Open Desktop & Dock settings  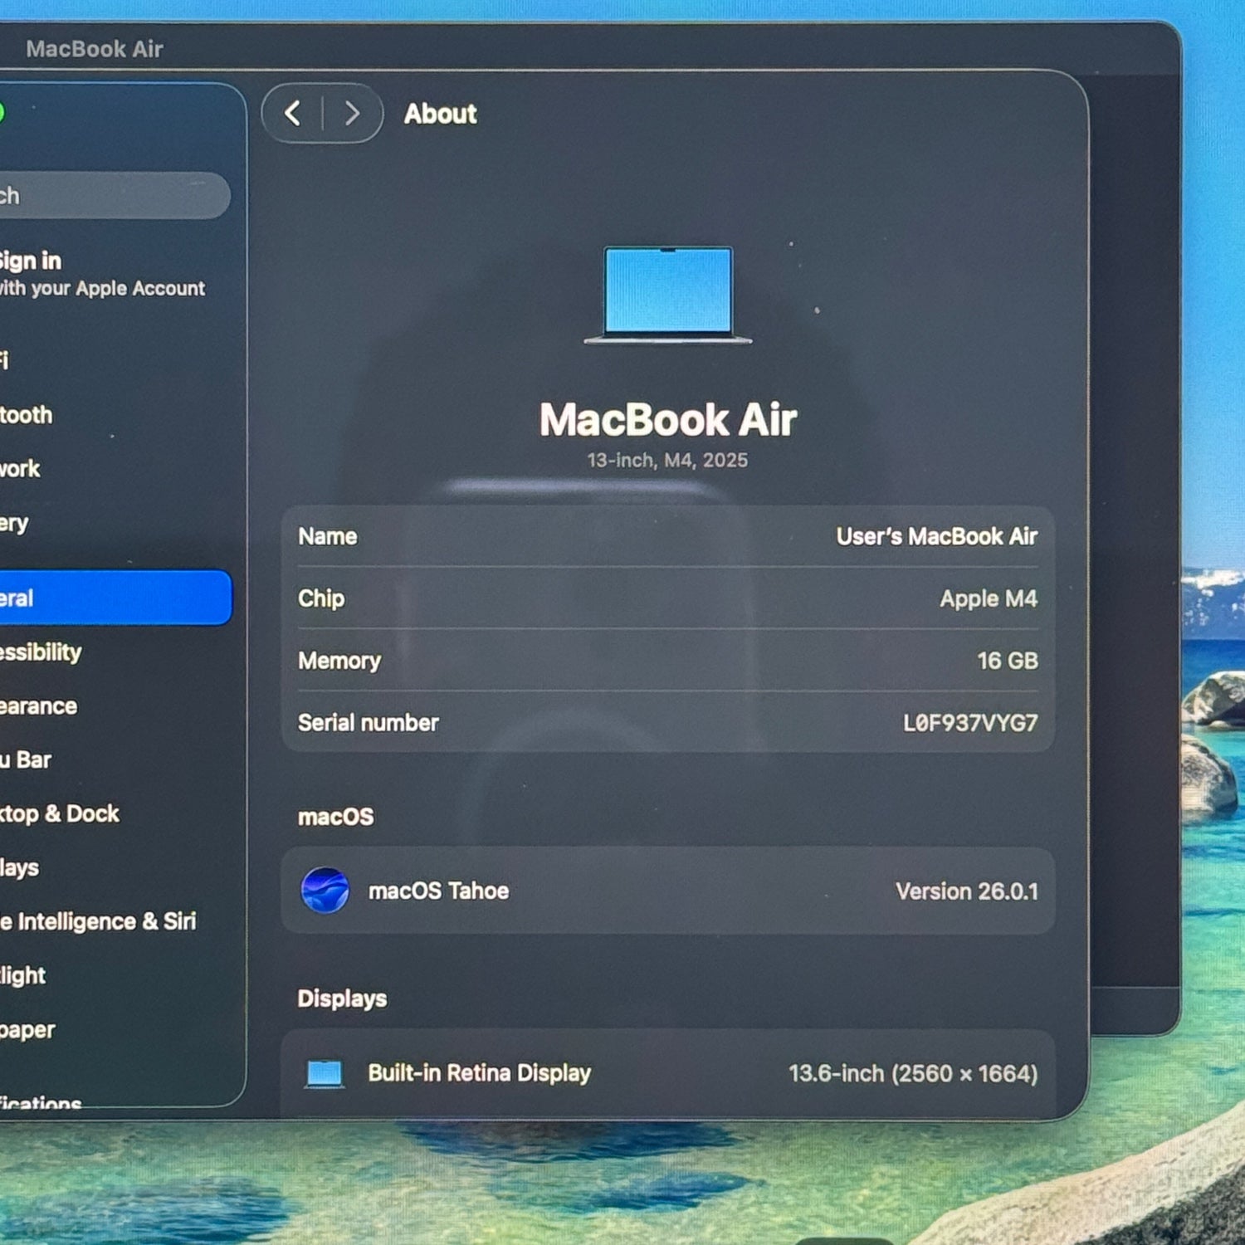[x=60, y=813]
